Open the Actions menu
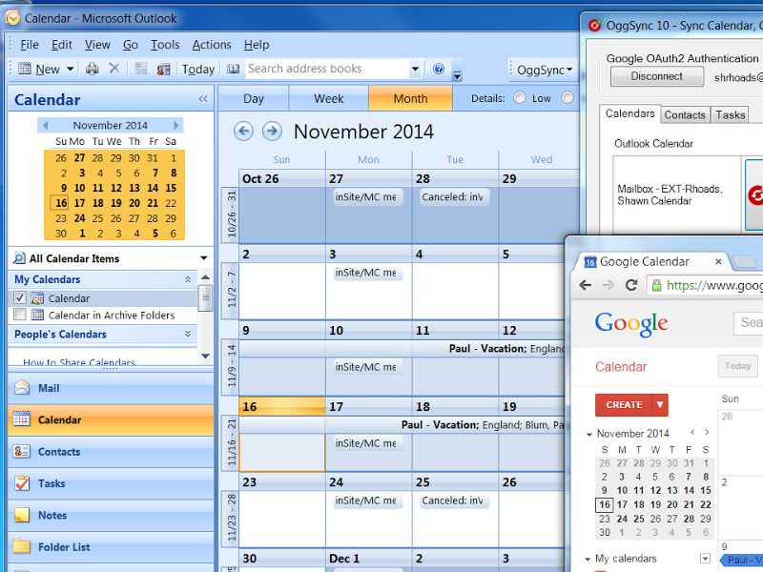The height and width of the screenshot is (572, 763). point(211,45)
